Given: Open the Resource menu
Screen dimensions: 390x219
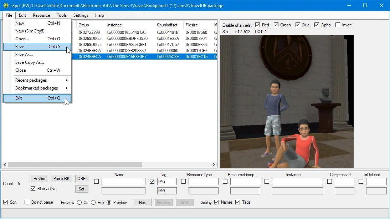Looking at the screenshot, I should (x=41, y=15).
